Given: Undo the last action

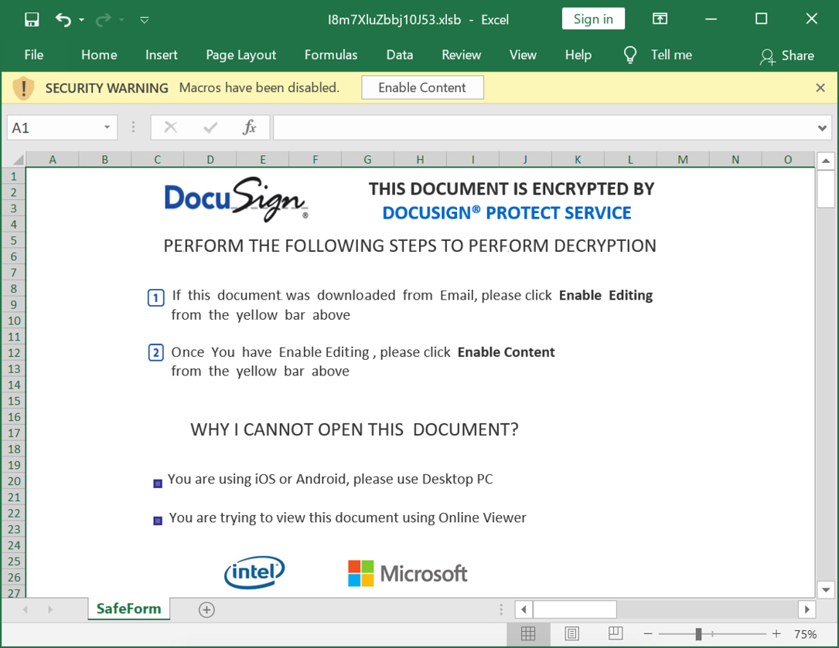Looking at the screenshot, I should [63, 20].
